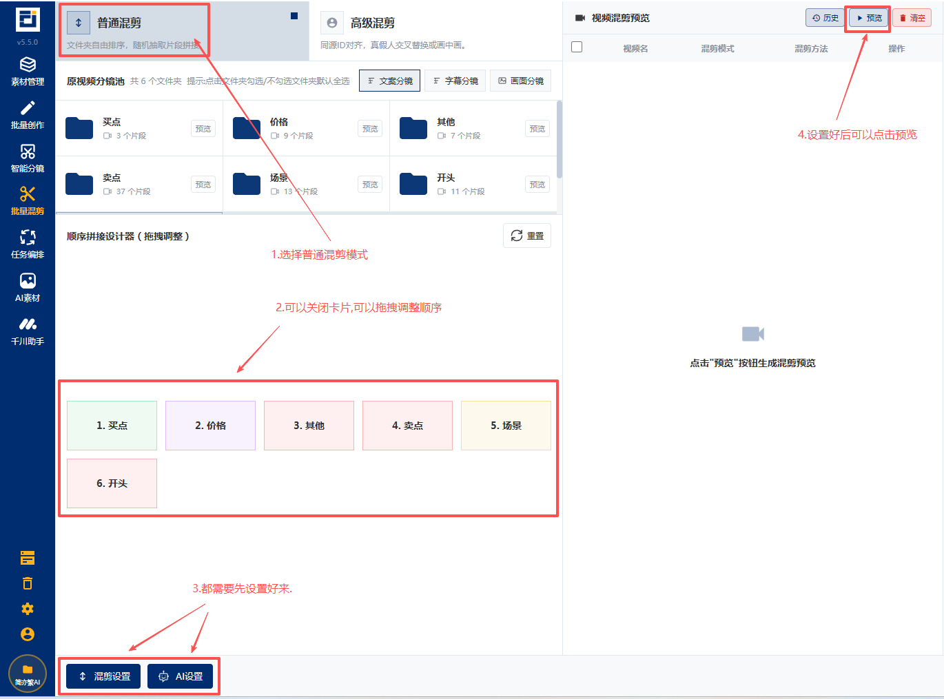Open AI素材 in the sidebar
Image resolution: width=944 pixels, height=699 pixels.
pyautogui.click(x=28, y=288)
